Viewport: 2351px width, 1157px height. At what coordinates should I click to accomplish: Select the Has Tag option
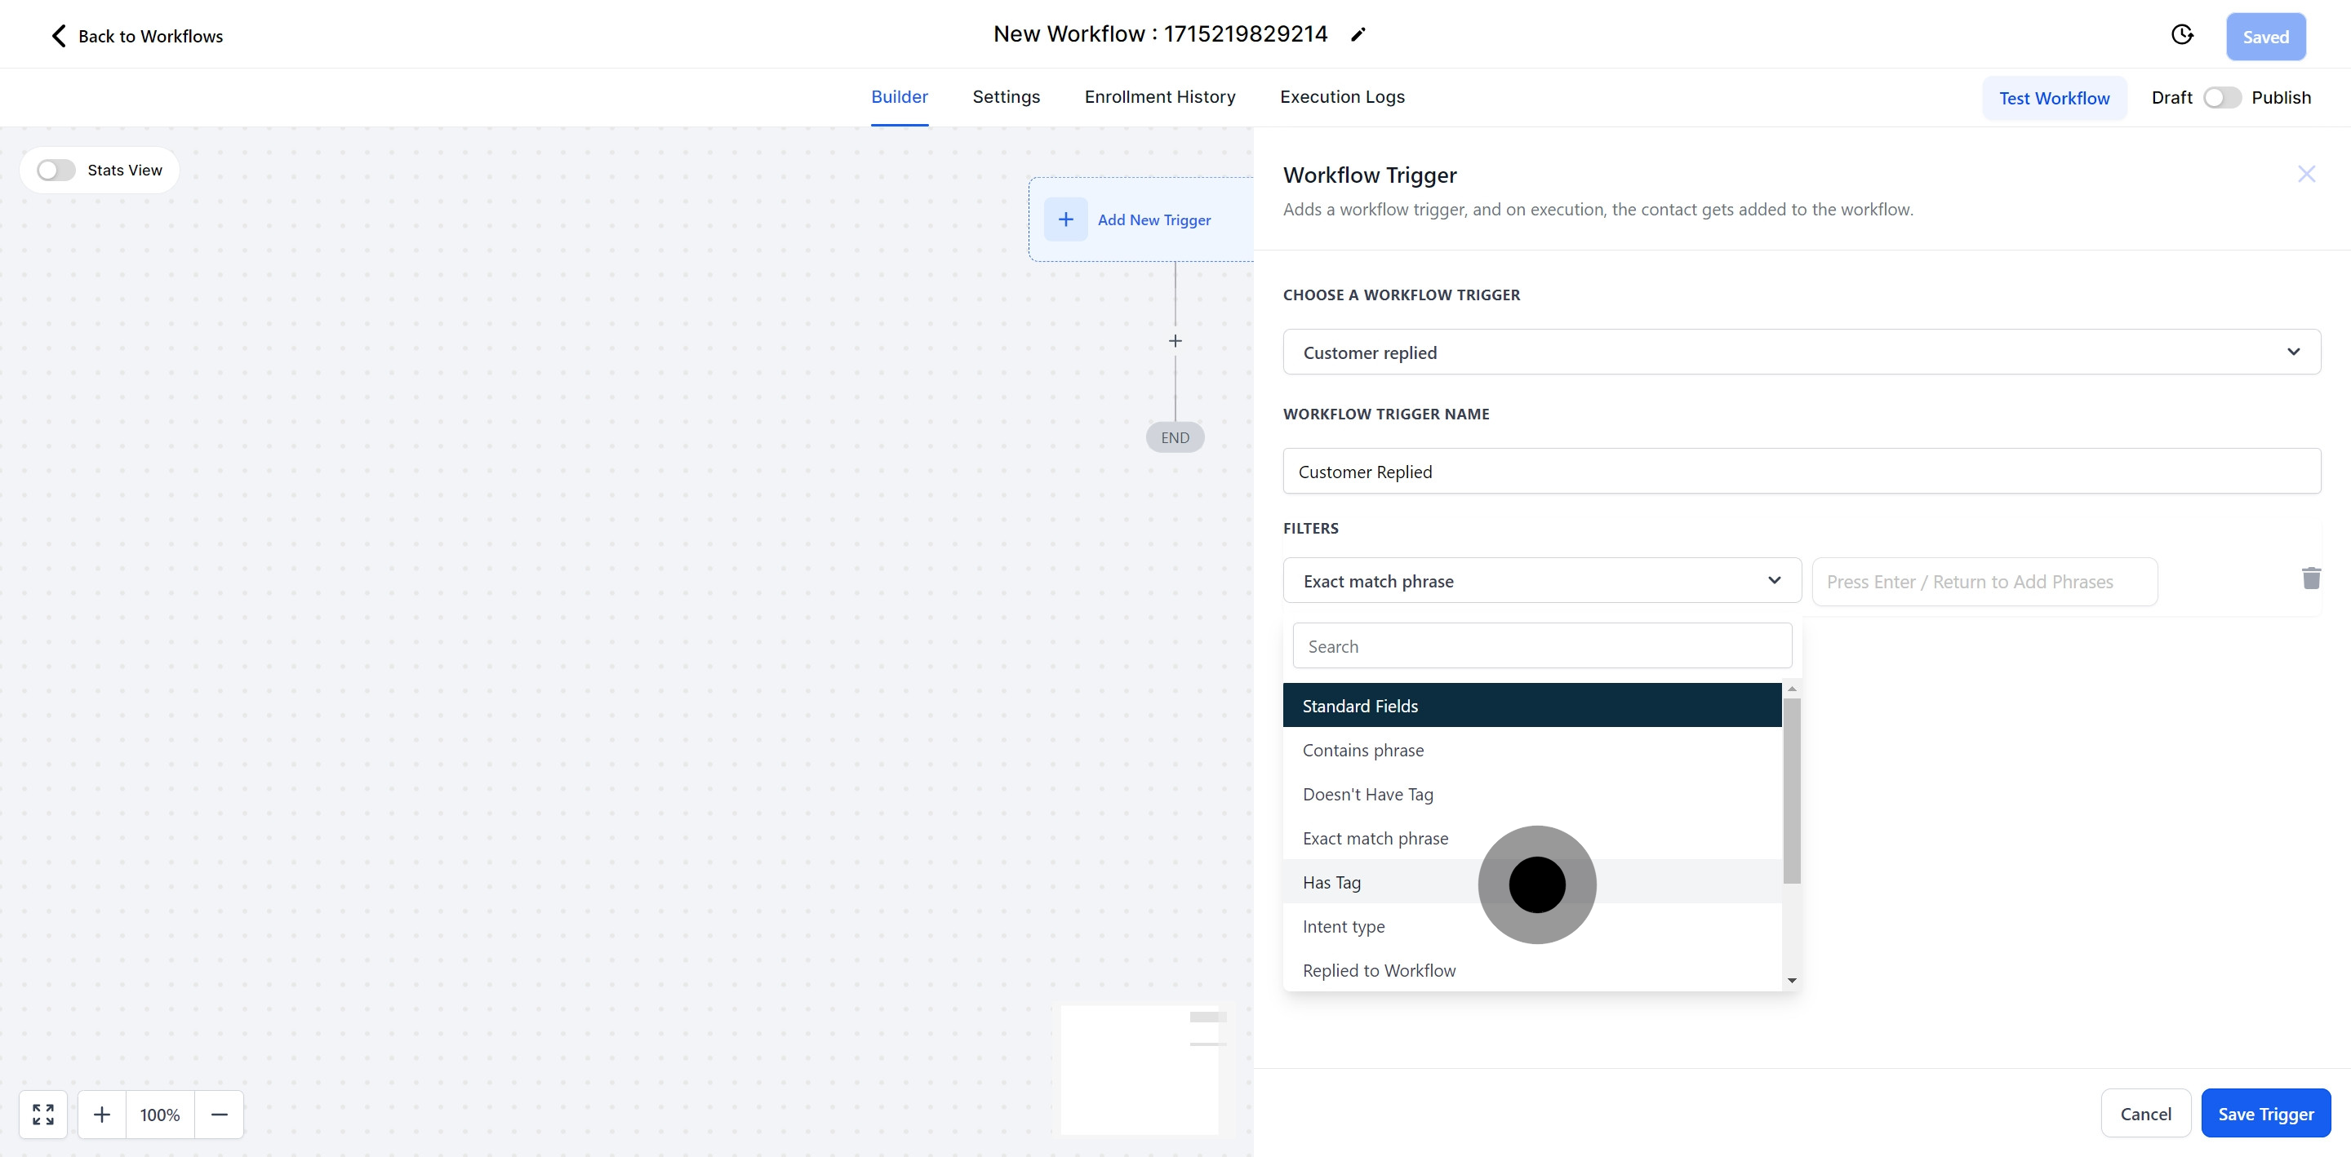pyautogui.click(x=1331, y=882)
